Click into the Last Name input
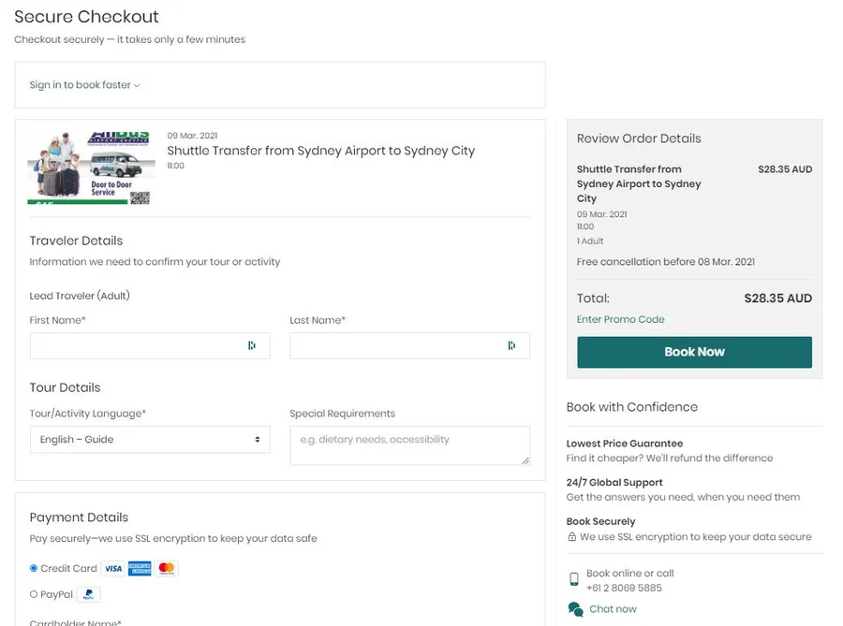Screen dimensions: 843x626 [x=396, y=346]
